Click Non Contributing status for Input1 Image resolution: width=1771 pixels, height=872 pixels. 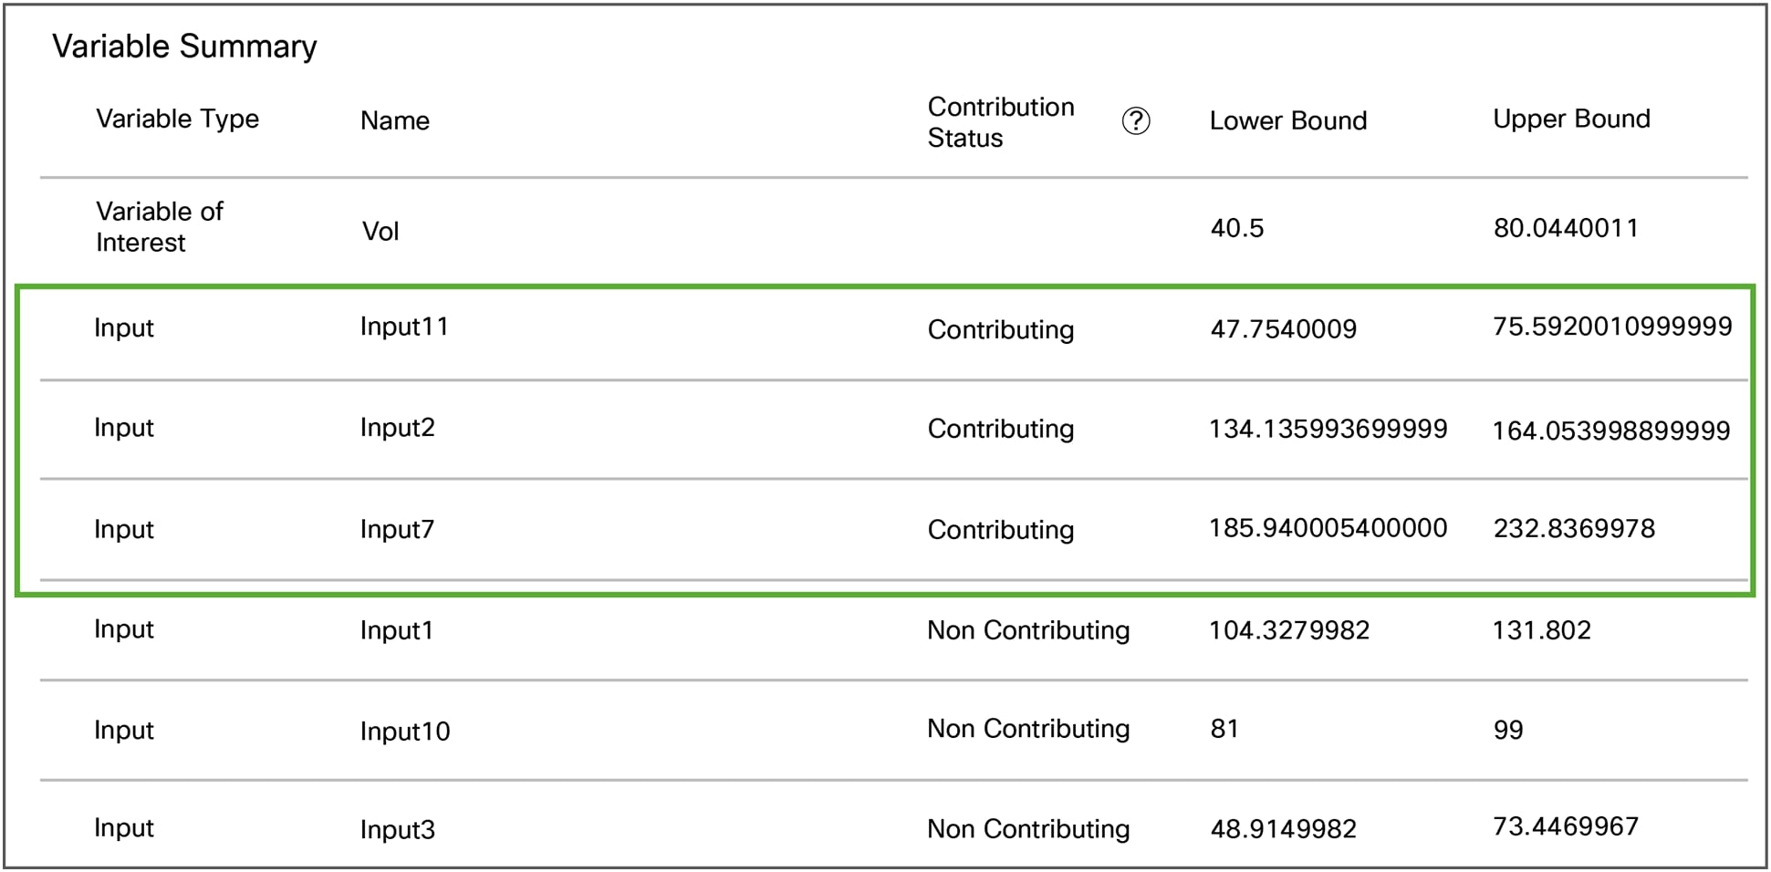tap(1028, 630)
